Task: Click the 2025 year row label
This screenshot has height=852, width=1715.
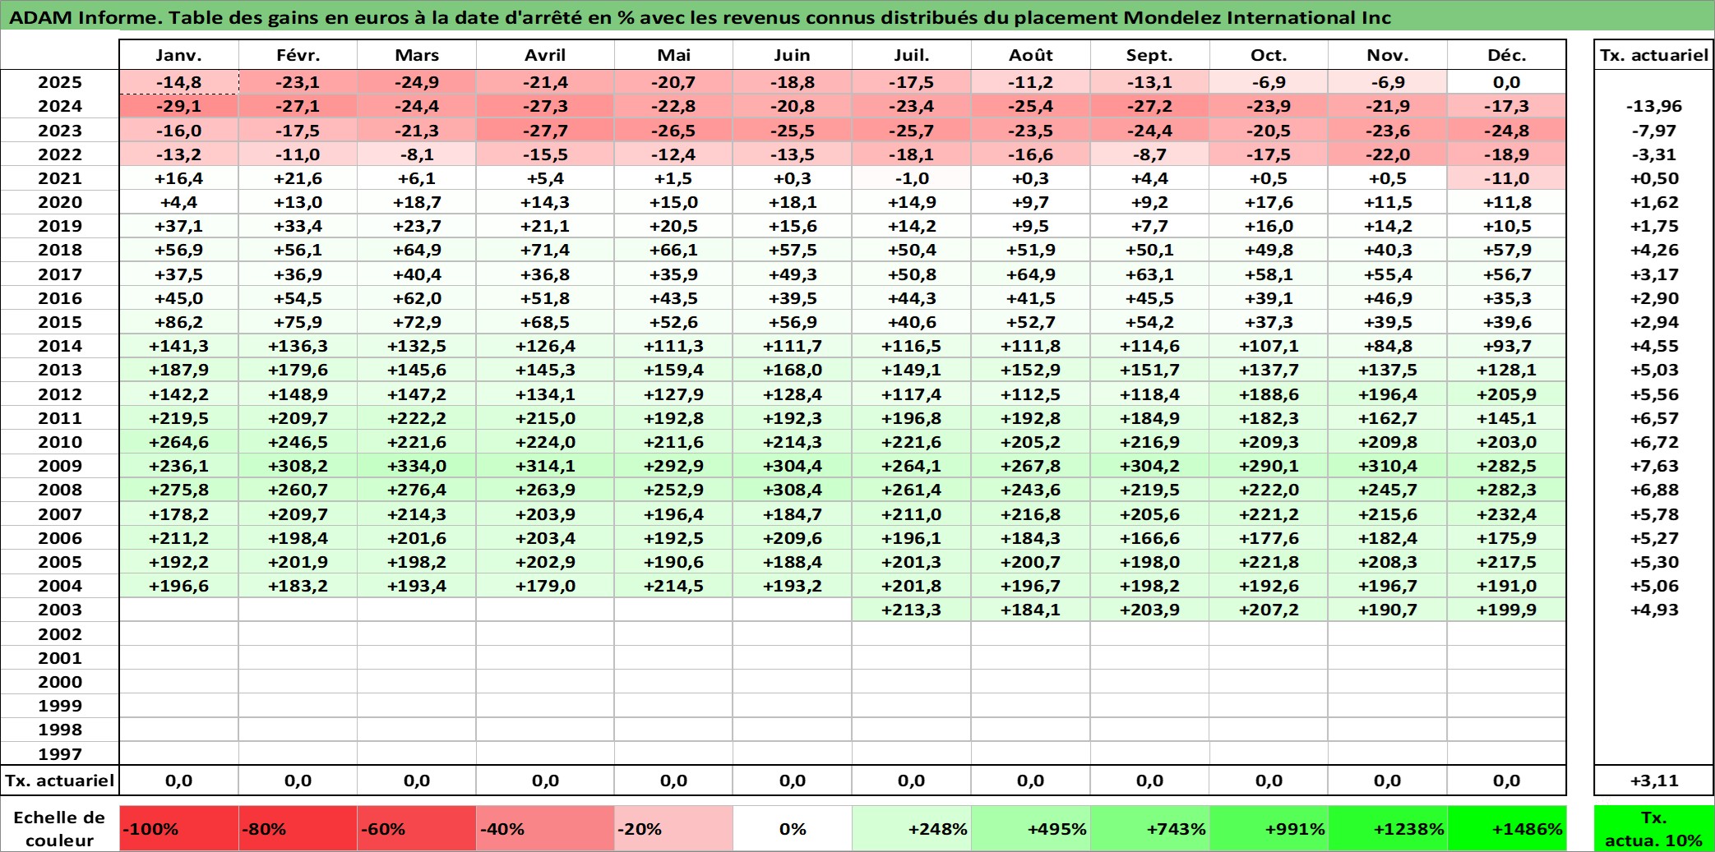Action: tap(60, 82)
